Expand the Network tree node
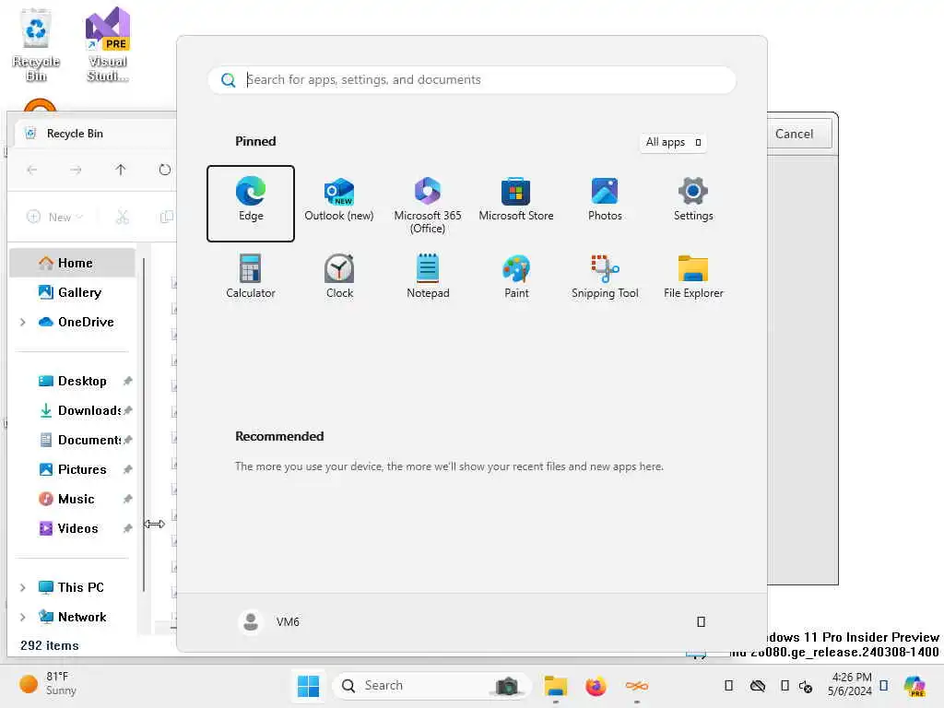This screenshot has height=708, width=944. (x=23, y=617)
